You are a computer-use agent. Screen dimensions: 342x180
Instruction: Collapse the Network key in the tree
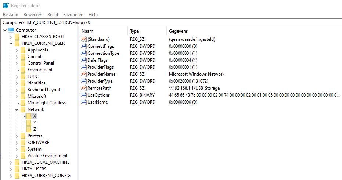tap(17, 109)
